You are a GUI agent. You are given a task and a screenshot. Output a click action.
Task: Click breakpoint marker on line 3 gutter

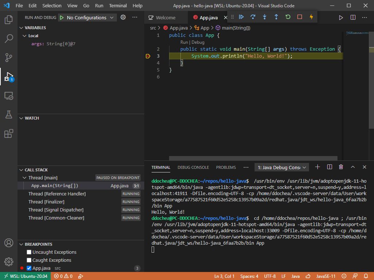click(x=148, y=56)
